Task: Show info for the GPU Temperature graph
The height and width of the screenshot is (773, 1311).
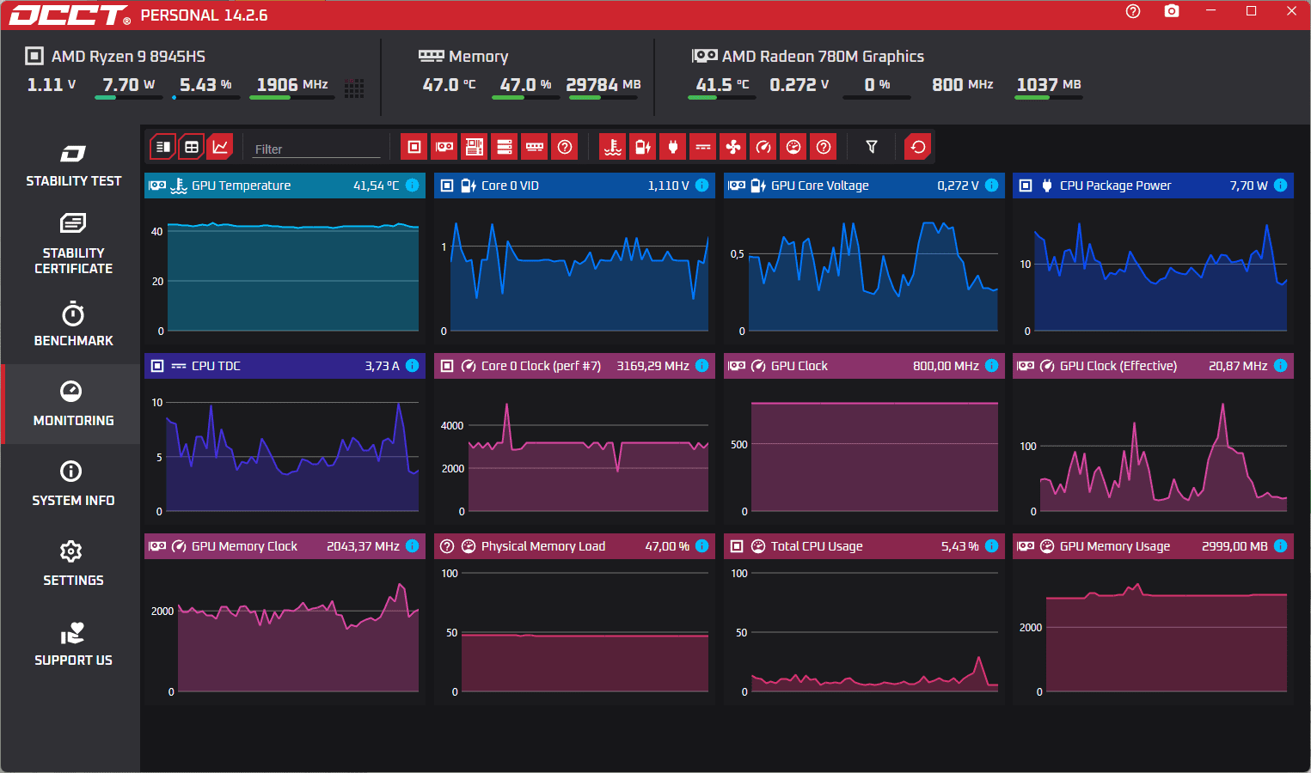Action: pyautogui.click(x=413, y=186)
